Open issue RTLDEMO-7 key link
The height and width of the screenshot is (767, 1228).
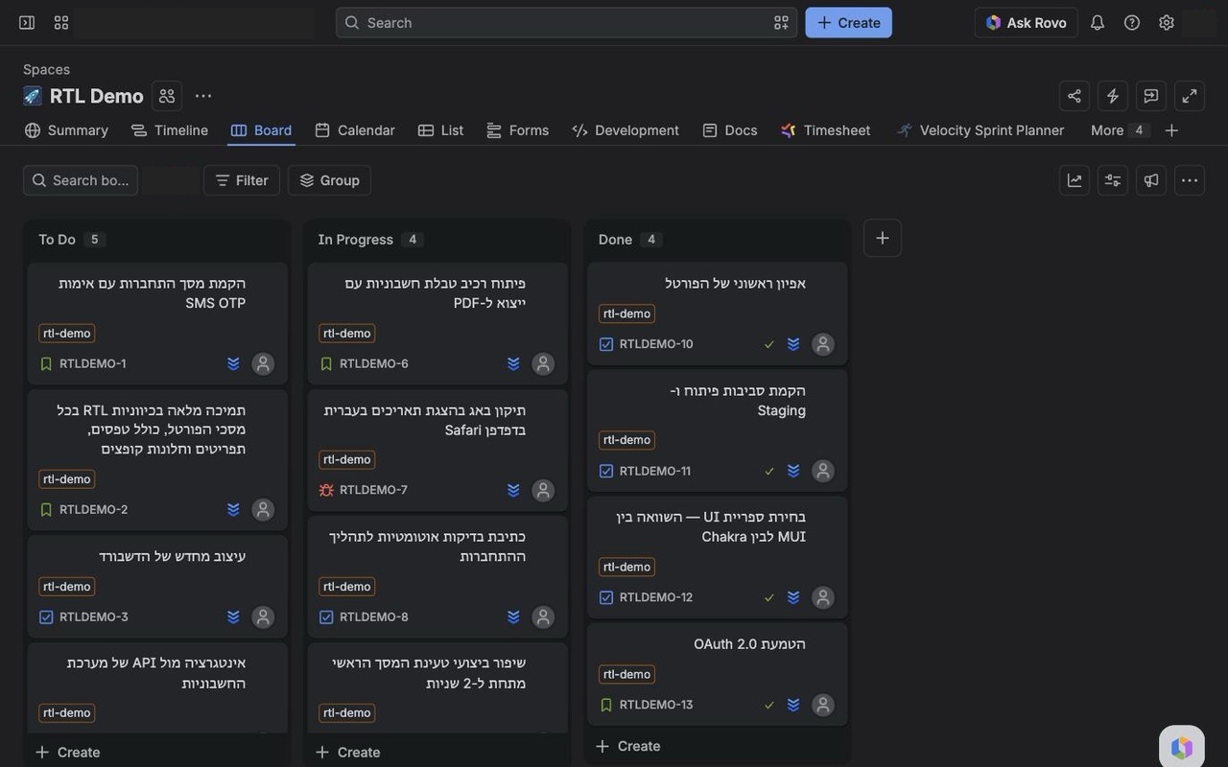(374, 490)
